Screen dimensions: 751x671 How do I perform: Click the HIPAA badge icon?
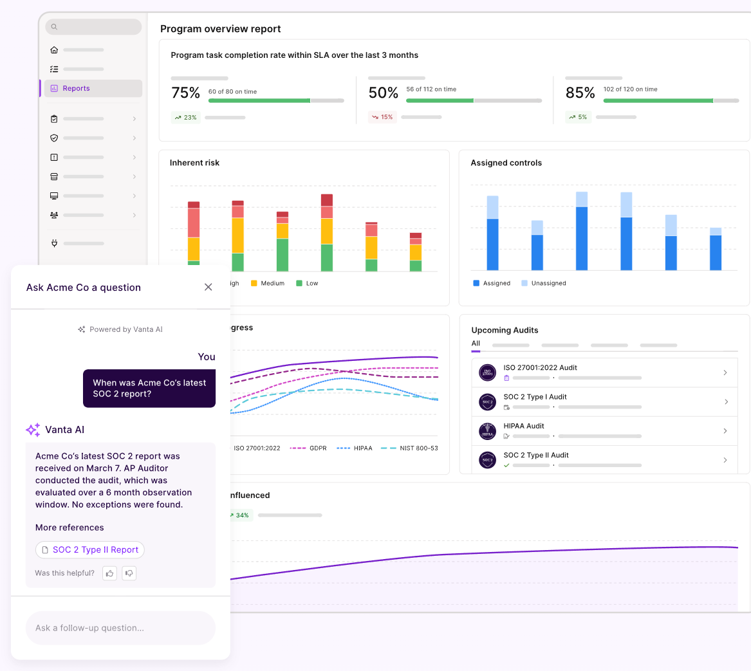(487, 430)
